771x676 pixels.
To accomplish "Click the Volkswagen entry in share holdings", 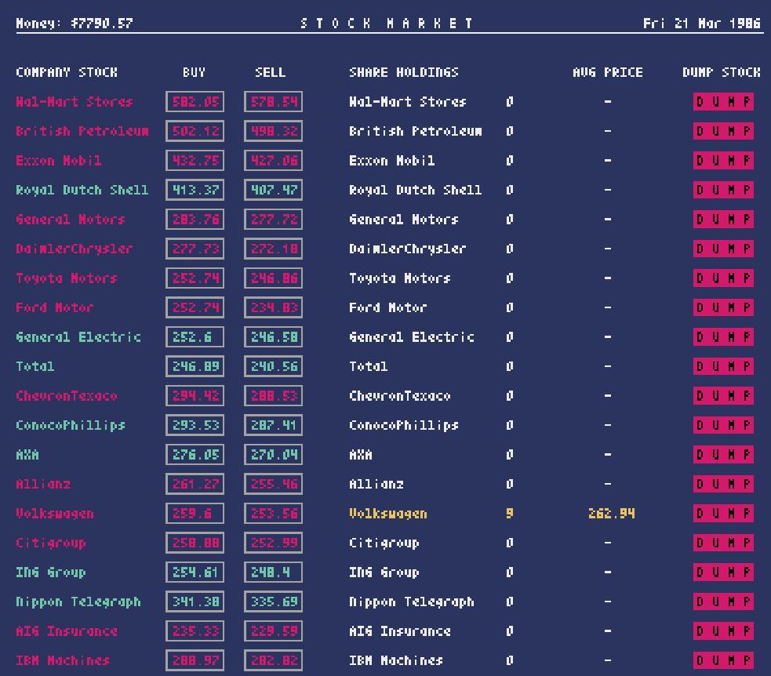I will tap(388, 514).
